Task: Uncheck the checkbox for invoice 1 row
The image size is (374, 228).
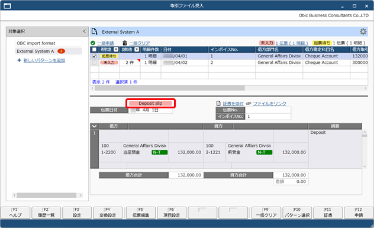Action: [95, 56]
